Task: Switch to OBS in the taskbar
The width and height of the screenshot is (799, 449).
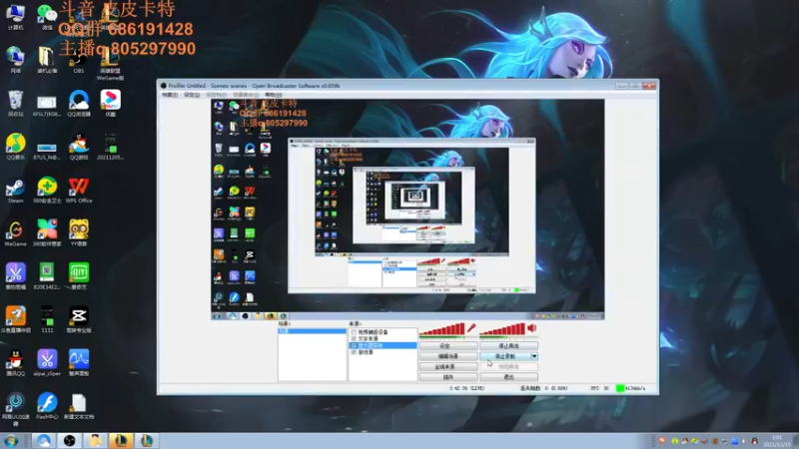Action: 70,440
